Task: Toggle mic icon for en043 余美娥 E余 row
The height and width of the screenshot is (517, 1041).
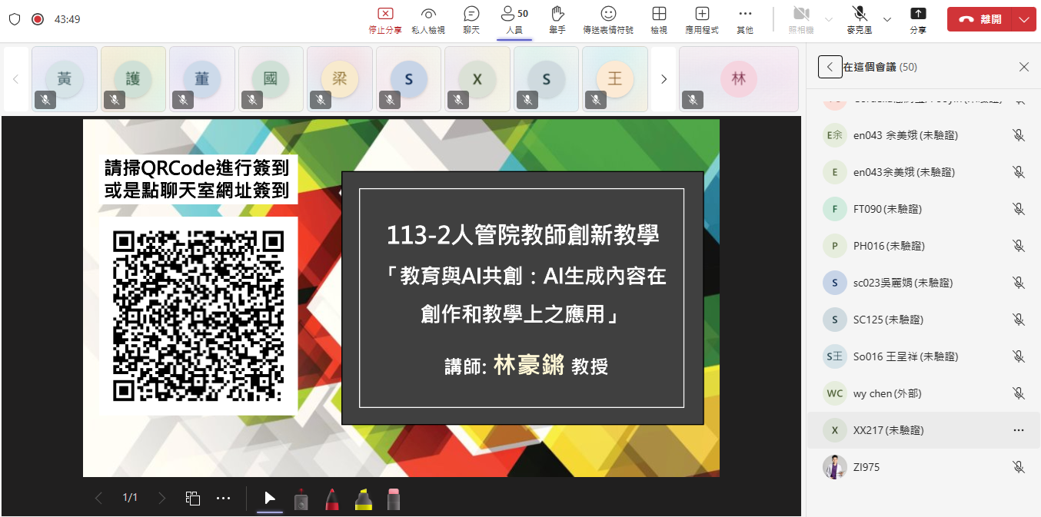Action: click(x=1019, y=135)
